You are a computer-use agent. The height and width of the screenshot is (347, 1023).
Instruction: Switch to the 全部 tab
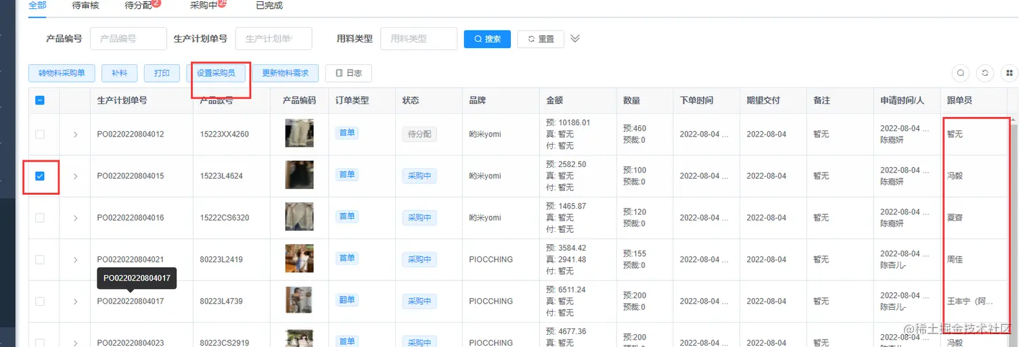click(38, 5)
